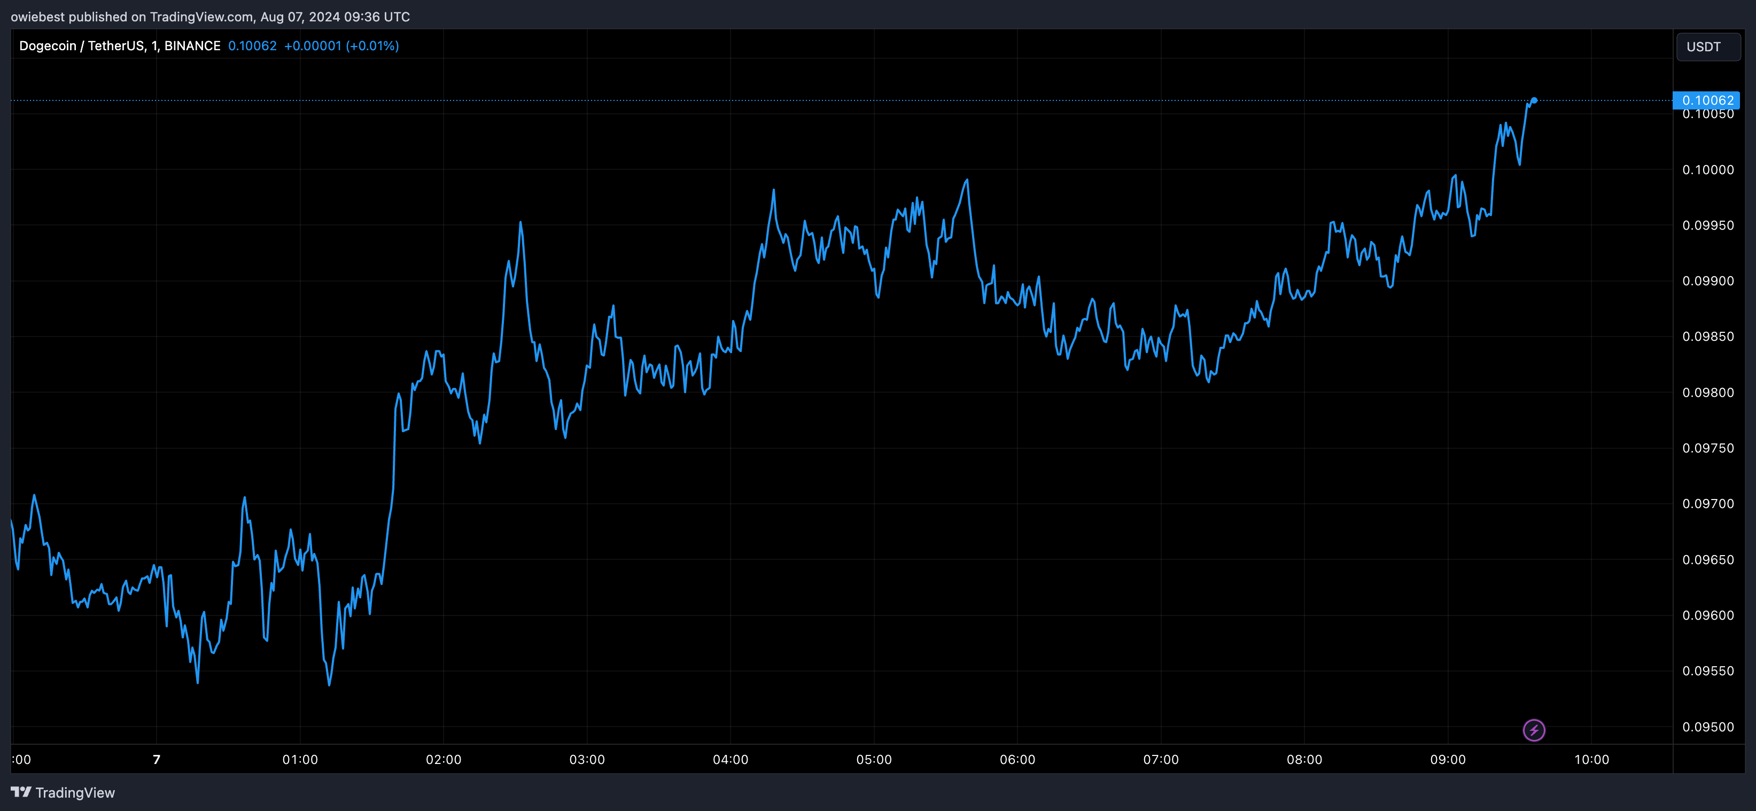Click the TradingView logo at bottom left
The width and height of the screenshot is (1756, 811).
(x=63, y=793)
